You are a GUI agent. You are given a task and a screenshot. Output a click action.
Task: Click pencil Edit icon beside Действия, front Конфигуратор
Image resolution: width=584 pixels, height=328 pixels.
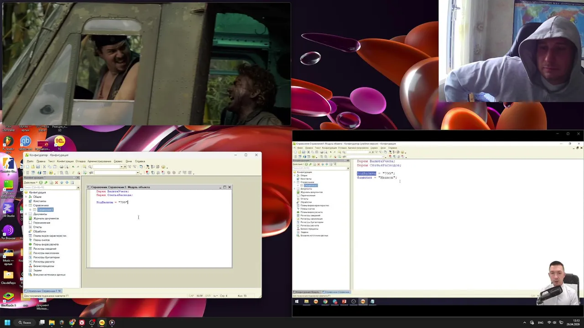click(46, 183)
